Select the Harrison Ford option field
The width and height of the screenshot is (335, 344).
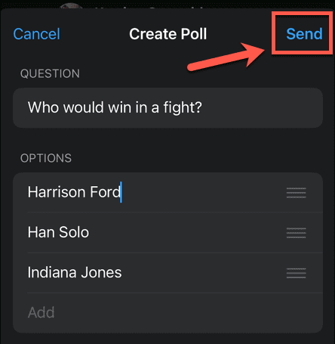point(167,192)
